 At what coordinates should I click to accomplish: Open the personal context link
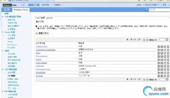(39, 76)
